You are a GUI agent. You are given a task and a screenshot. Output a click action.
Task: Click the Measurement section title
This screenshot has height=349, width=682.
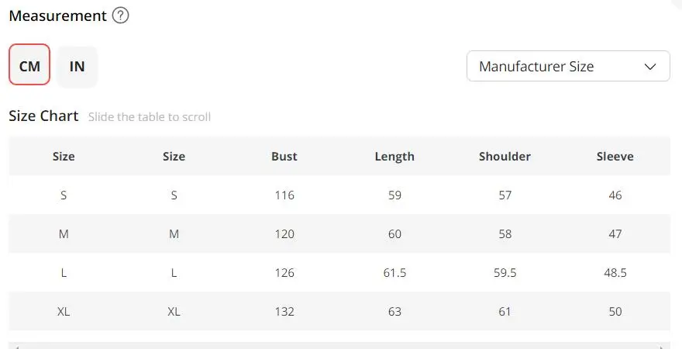[57, 16]
